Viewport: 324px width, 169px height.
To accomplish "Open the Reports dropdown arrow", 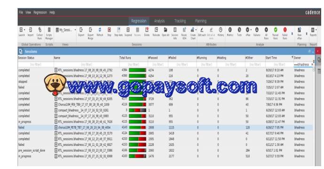I will 316,30.
